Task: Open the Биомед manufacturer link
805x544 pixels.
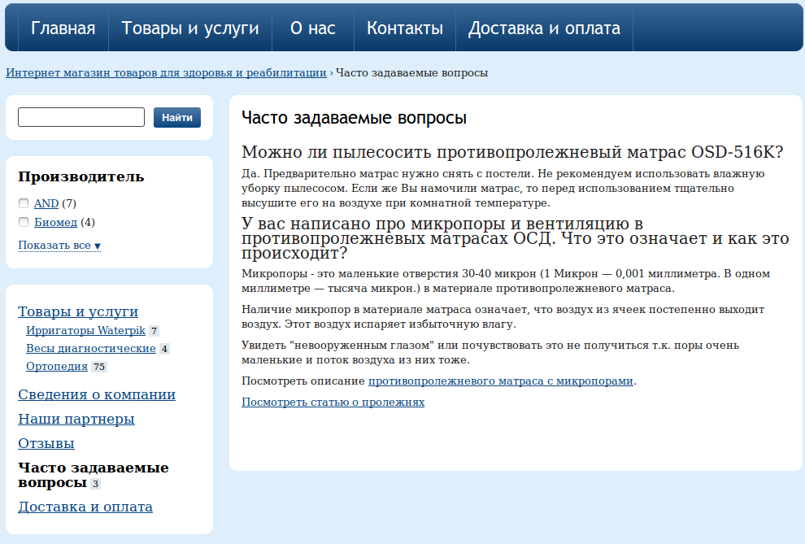Action: click(55, 222)
